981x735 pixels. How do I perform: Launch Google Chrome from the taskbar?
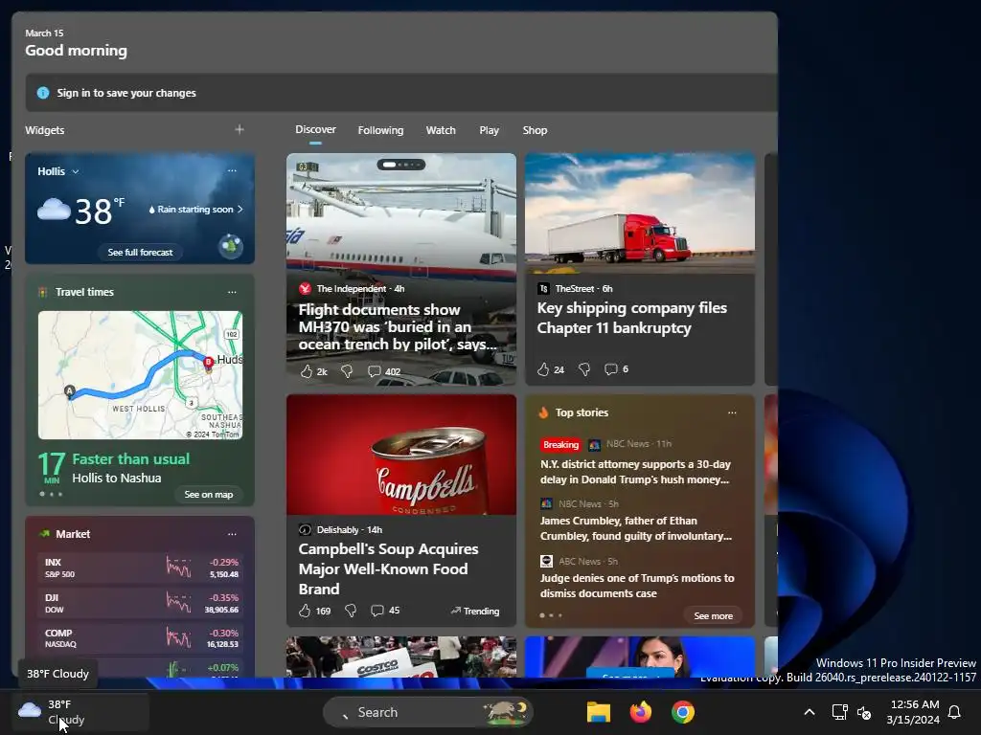[682, 712]
